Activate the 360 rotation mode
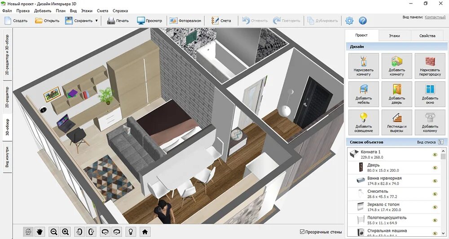Screen dimensions: 449x239 click(x=28, y=231)
